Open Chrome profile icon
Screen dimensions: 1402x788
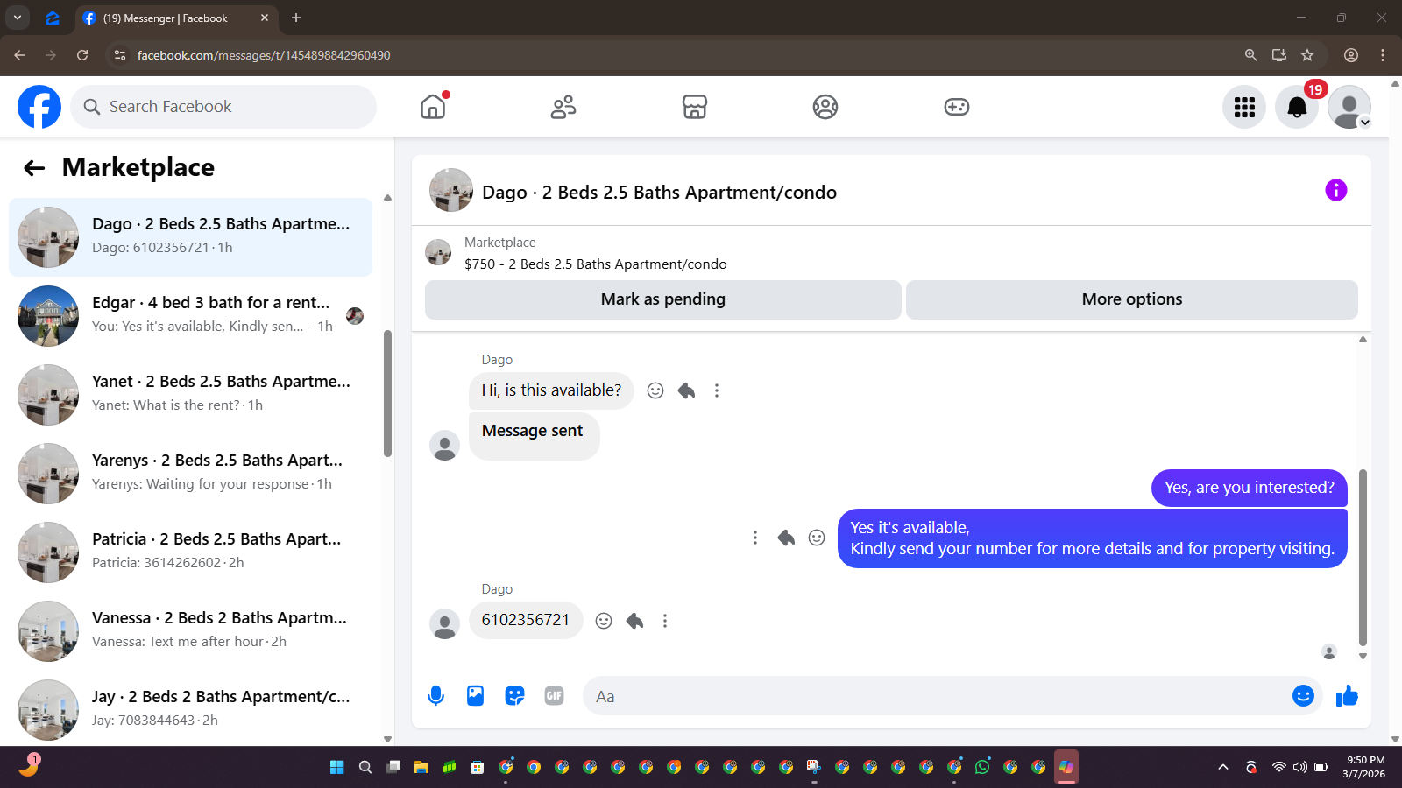click(x=1351, y=55)
